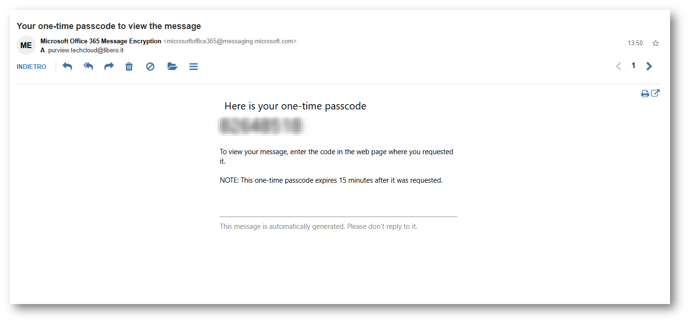
Task: Click the reply arrow icon
Action: [x=68, y=67]
